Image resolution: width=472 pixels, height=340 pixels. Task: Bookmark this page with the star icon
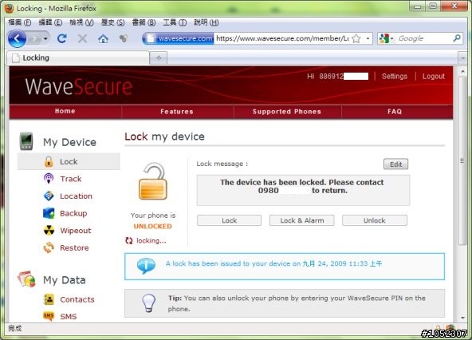pyautogui.click(x=356, y=38)
